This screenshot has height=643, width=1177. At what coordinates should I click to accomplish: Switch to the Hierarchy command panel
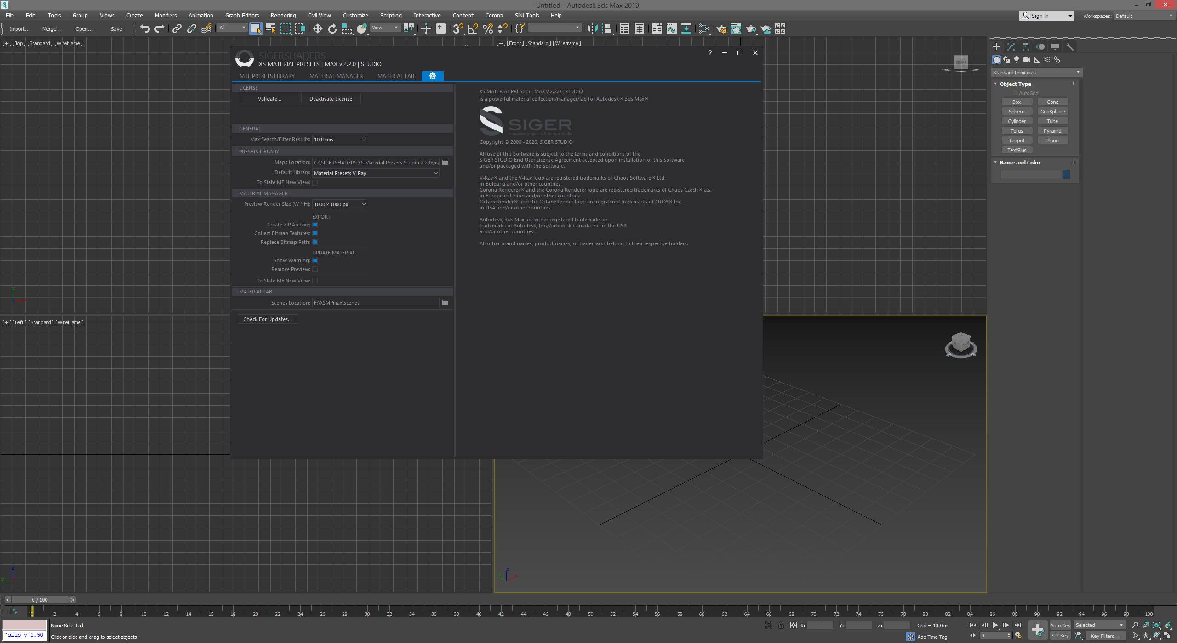tap(1026, 46)
